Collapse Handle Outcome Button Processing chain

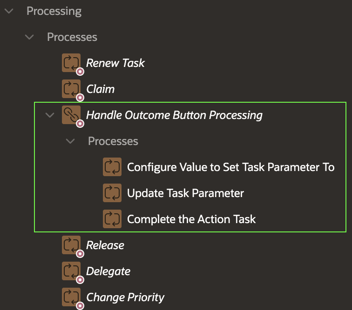(50, 115)
